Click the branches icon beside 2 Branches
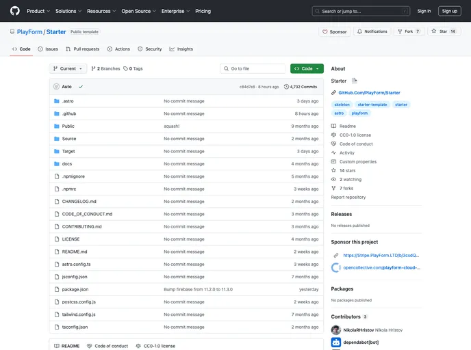The height and width of the screenshot is (350, 471). pyautogui.click(x=93, y=68)
